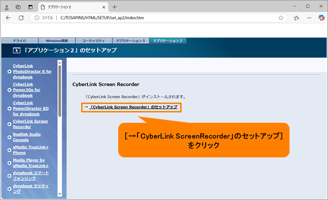Open dynabook スマートフォンリンク link

[x=31, y=176]
